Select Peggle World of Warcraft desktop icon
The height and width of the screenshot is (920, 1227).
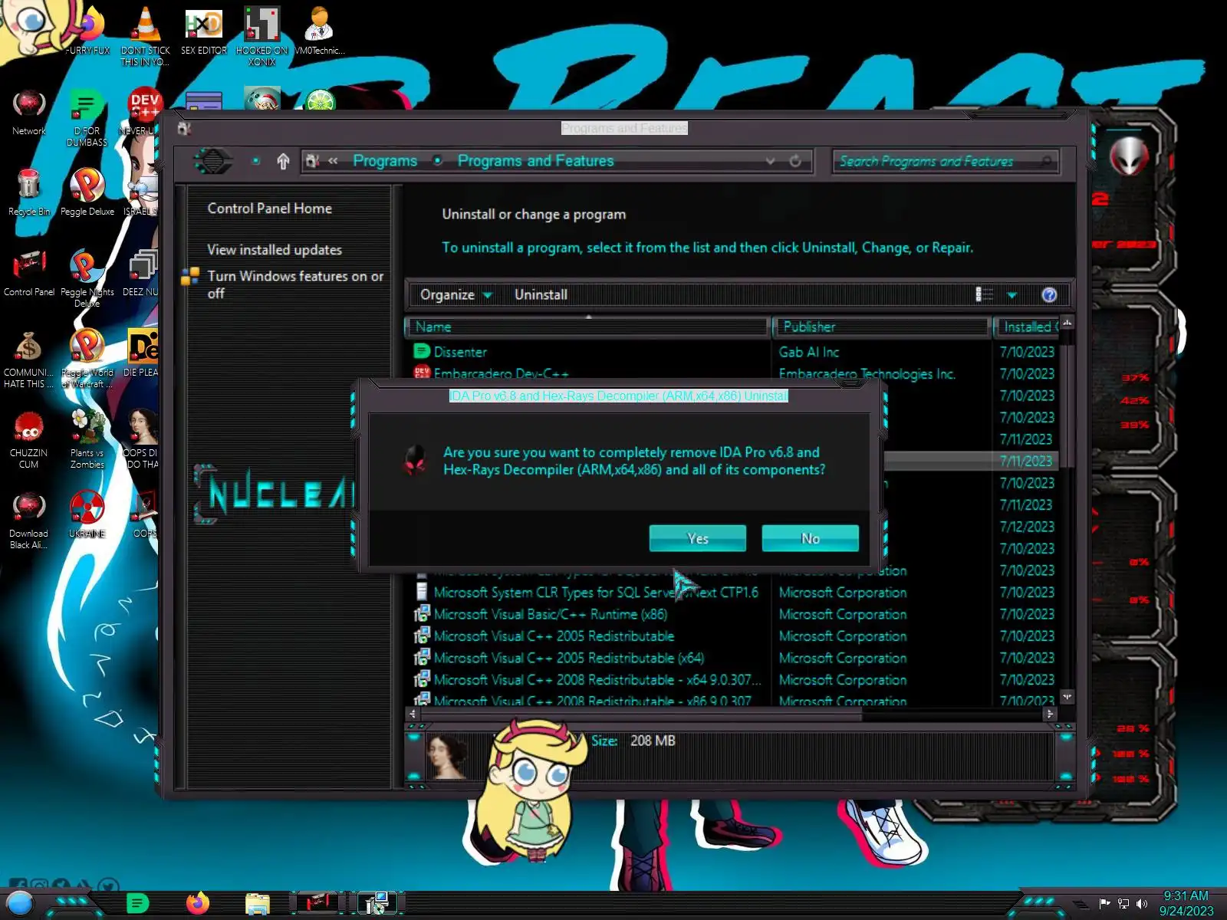point(87,360)
